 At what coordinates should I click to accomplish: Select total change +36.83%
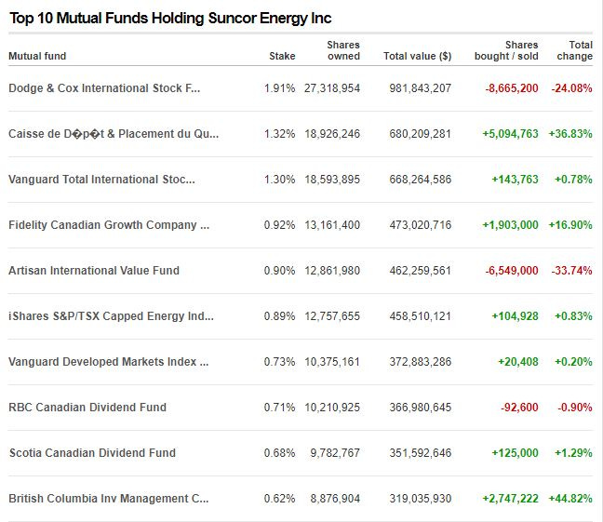click(570, 134)
